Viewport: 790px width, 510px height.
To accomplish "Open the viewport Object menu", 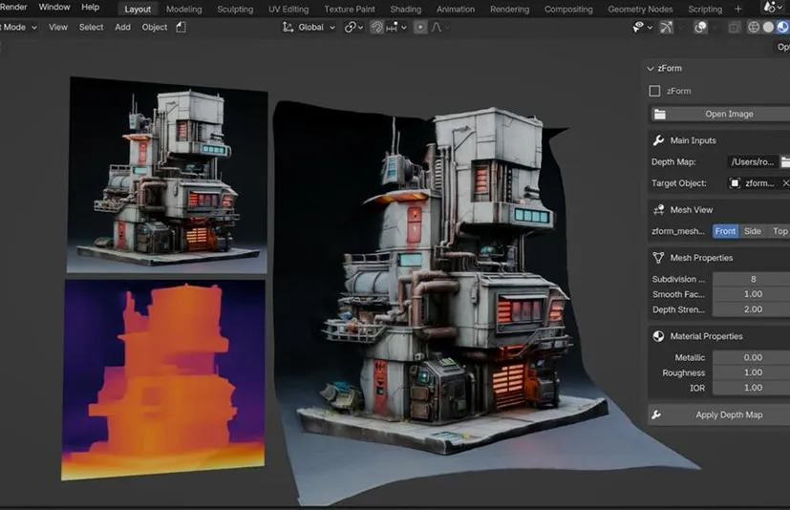I will tap(154, 27).
